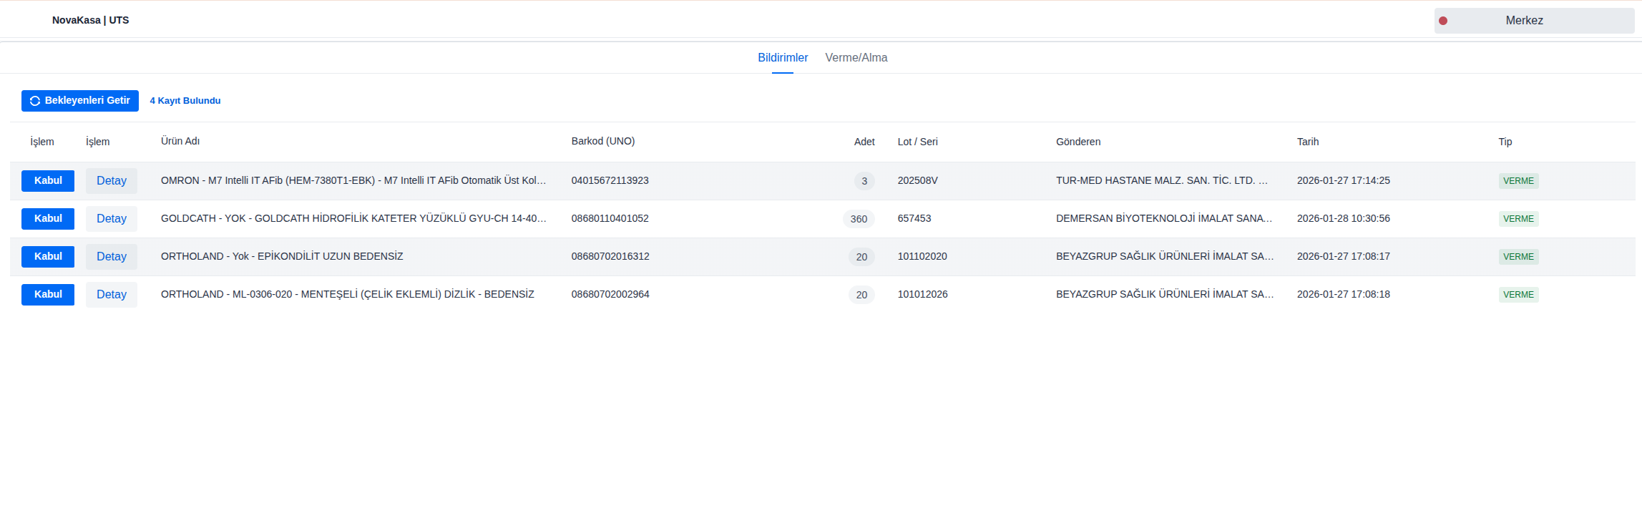The image size is (1642, 508).
Task: Accept the OMRON M7 Intelli row with Kabul
Action: pos(48,181)
